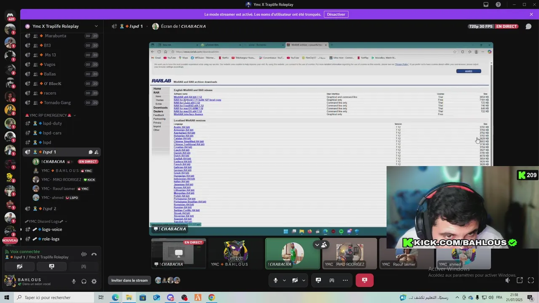Open the lspd-cars text channel
539x303 pixels.
point(61,133)
